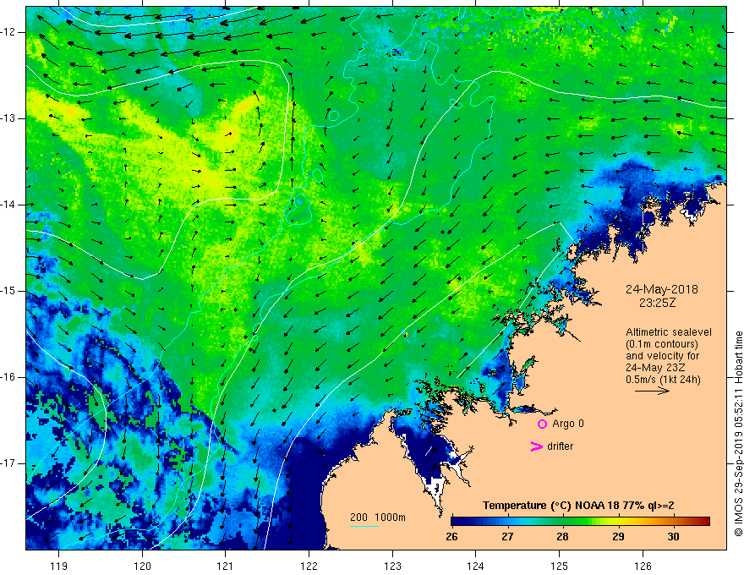Click the latitude label -17

coord(9,463)
